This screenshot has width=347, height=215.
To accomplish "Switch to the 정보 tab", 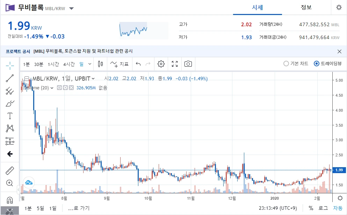I will point(306,7).
